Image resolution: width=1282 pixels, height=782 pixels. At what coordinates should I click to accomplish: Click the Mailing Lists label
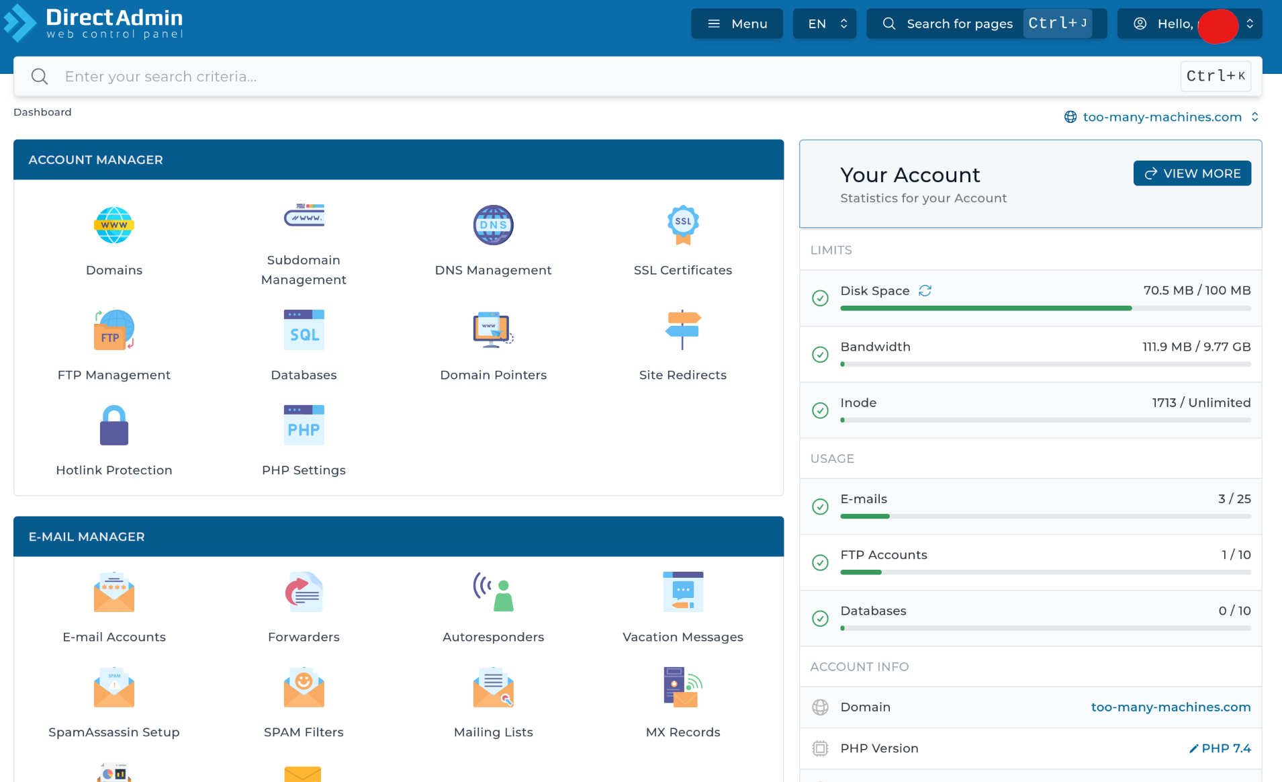[x=493, y=732]
